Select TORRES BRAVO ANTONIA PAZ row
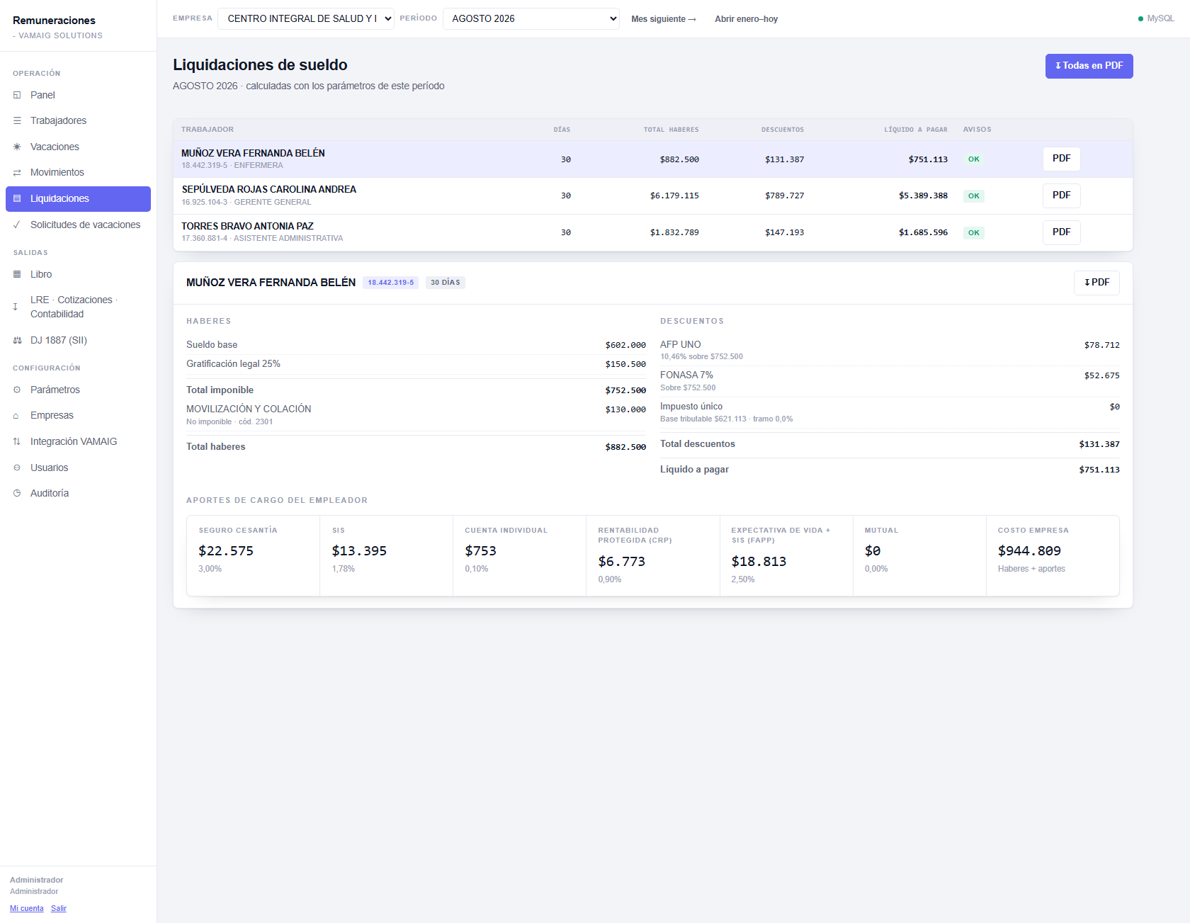1190x923 pixels. click(652, 232)
